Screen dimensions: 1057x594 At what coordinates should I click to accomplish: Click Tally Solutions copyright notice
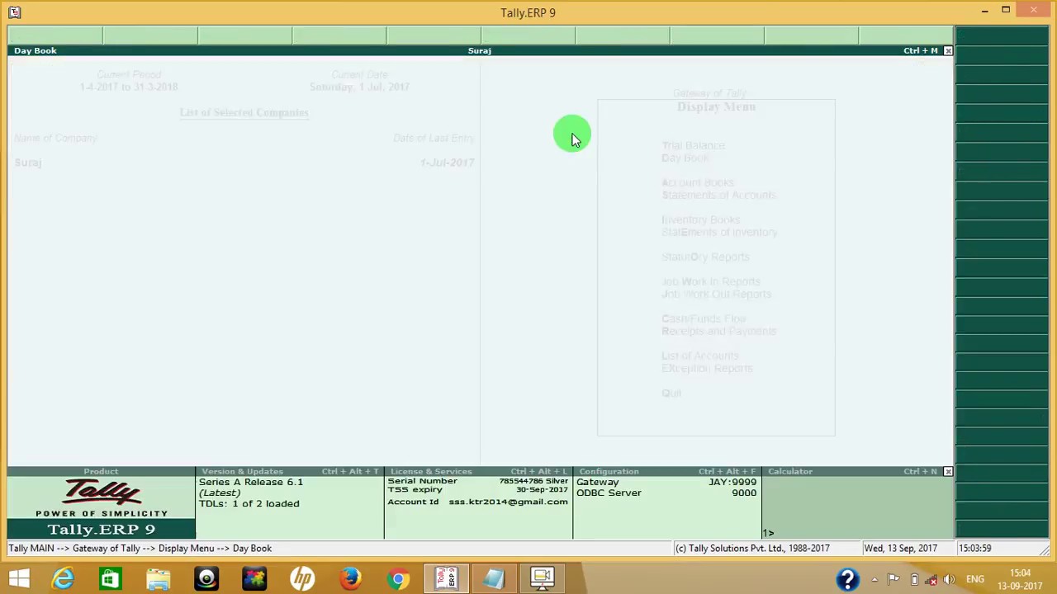tap(752, 549)
